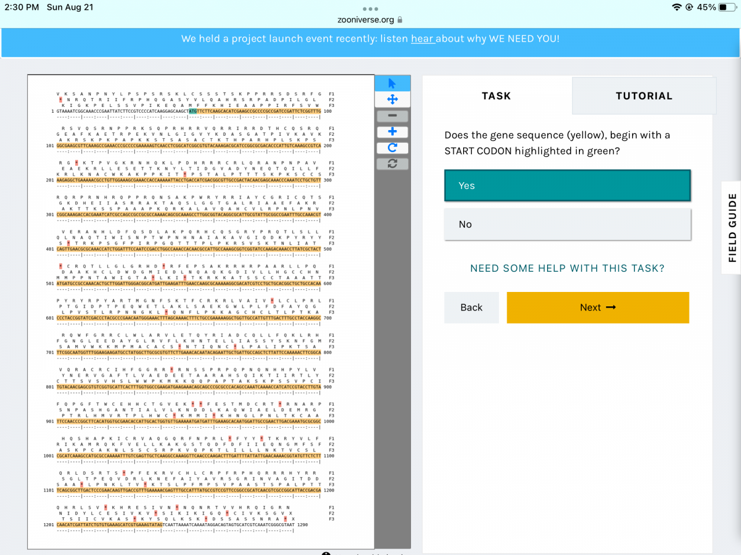
Task: Tap the orientation lock status icon
Action: pyautogui.click(x=689, y=8)
